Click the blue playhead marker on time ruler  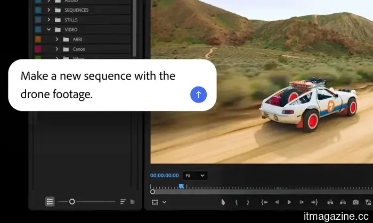(181, 186)
